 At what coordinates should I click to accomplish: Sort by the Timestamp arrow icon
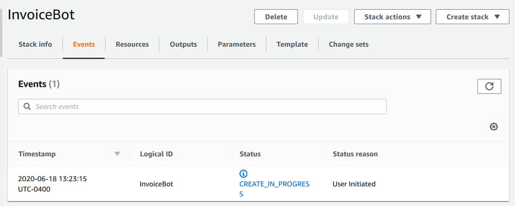coord(117,154)
